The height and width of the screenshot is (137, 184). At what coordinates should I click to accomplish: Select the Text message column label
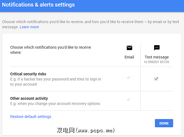point(157,57)
